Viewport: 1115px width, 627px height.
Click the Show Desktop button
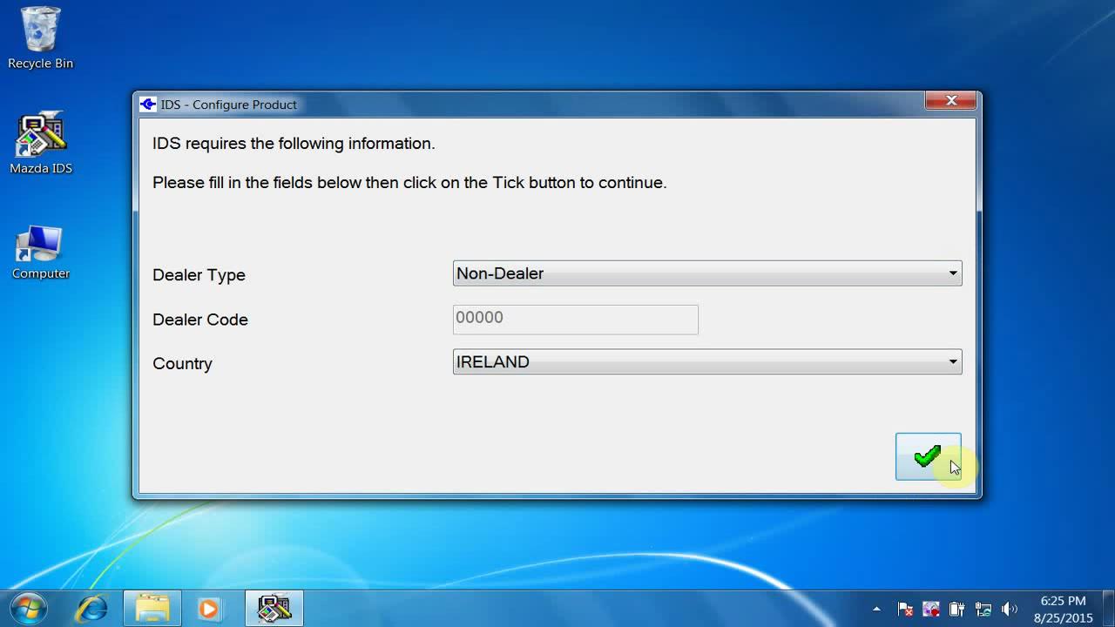pyautogui.click(x=1109, y=609)
